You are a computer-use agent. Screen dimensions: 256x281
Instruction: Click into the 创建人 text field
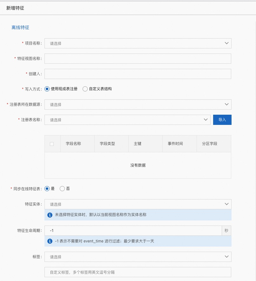[138, 74]
